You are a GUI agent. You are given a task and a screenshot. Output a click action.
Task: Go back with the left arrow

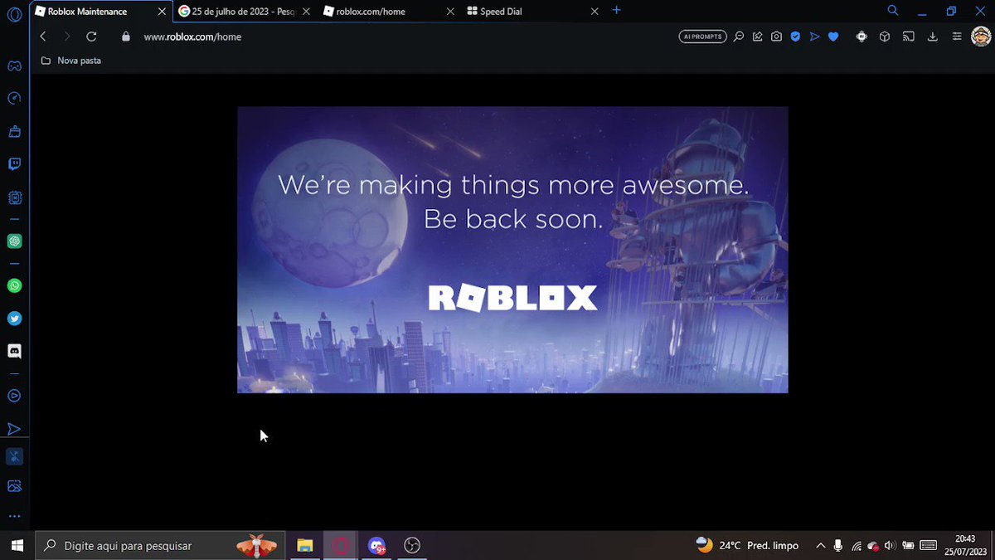(x=43, y=37)
